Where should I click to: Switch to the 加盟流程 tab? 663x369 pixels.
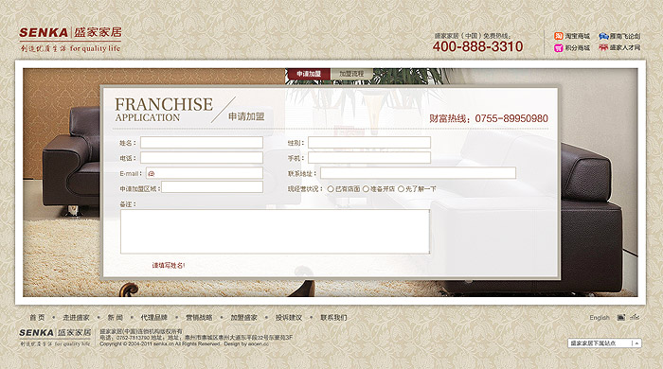[x=351, y=74]
